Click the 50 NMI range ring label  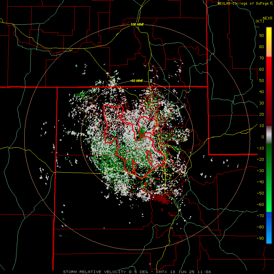click(x=137, y=81)
